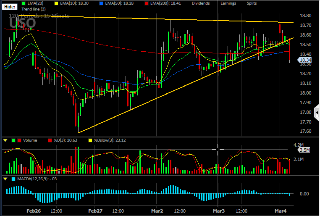Viewport: 320px width, 216px height.
Task: Click the 18.00 price axis label
Action: (305, 93)
